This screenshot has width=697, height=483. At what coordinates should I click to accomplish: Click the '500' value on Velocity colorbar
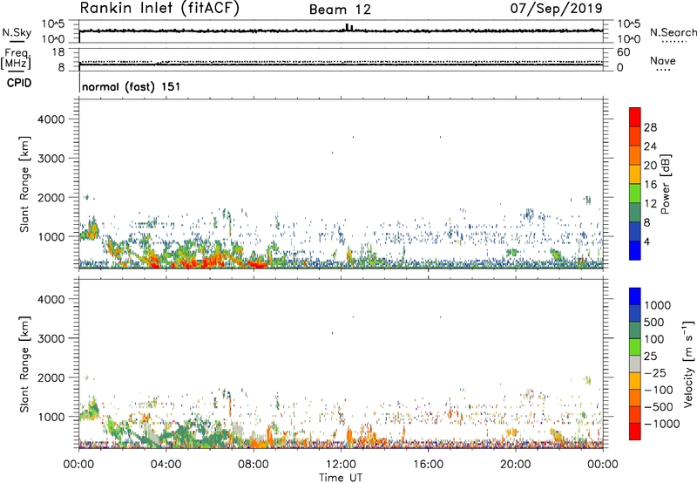[653, 322]
